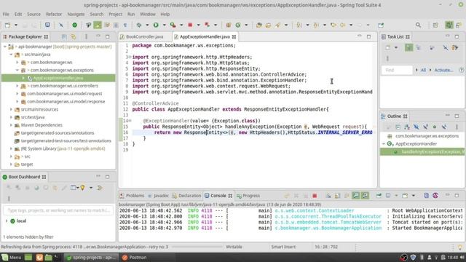The image size is (466, 262).
Task: Open the Menu button on the taskbar
Action: pyautogui.click(x=12, y=258)
